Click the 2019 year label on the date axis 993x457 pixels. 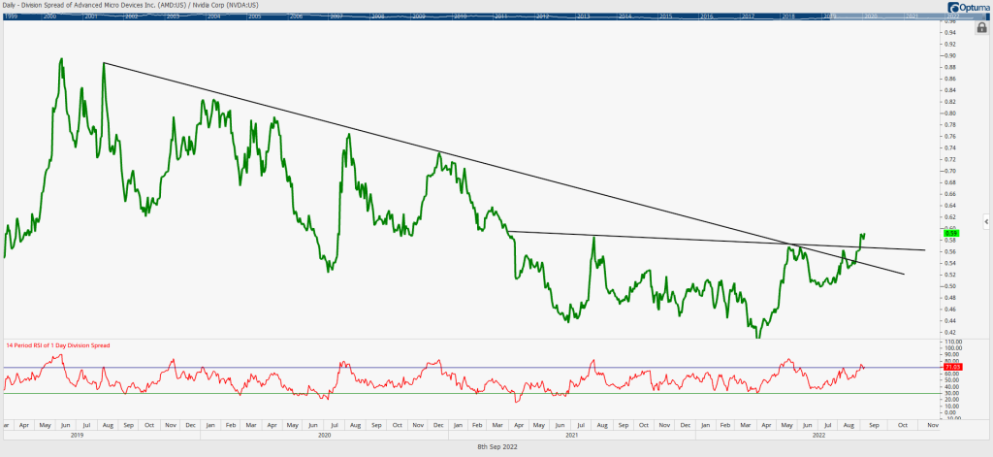77,436
